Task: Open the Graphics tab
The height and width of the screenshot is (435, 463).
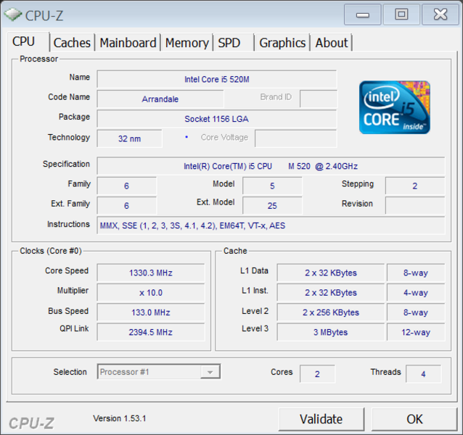Action: pyautogui.click(x=282, y=43)
